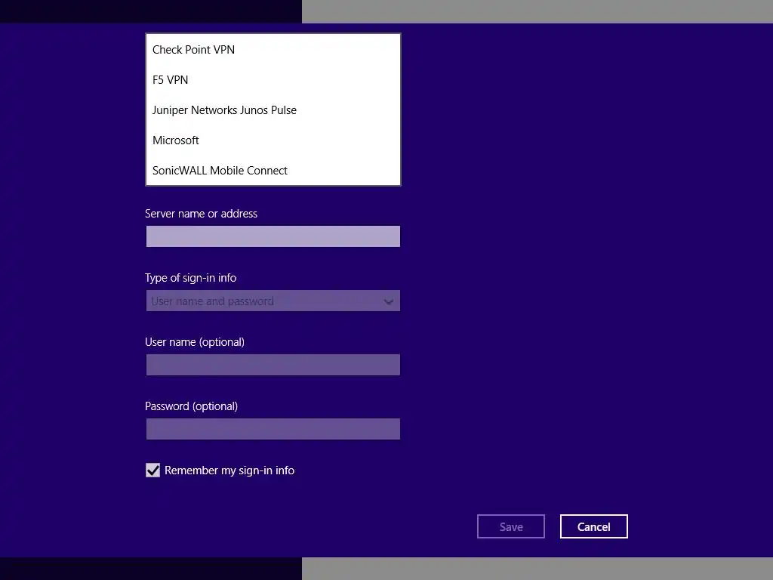Viewport: 773px width, 580px height.
Task: Choose F5 VPN from provider list
Action: coord(273,80)
